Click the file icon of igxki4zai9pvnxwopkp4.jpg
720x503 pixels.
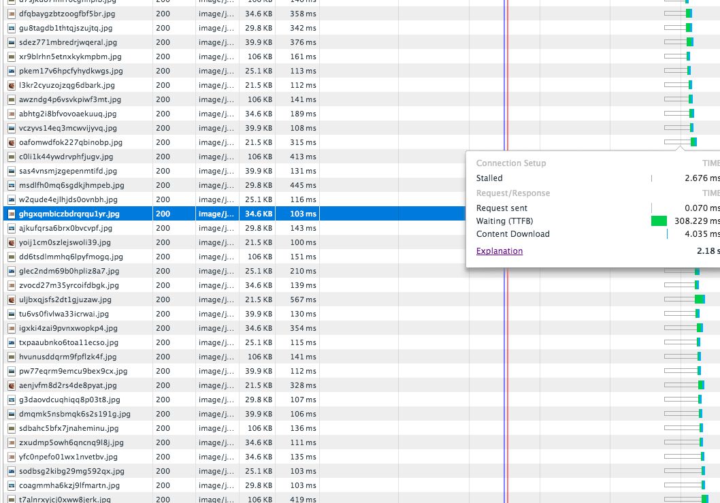[x=12, y=328]
